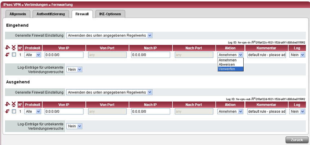Image resolution: width=310 pixels, height=145 pixels.
Task: Switch to the Authentifizierung tab
Action: pyautogui.click(x=51, y=14)
